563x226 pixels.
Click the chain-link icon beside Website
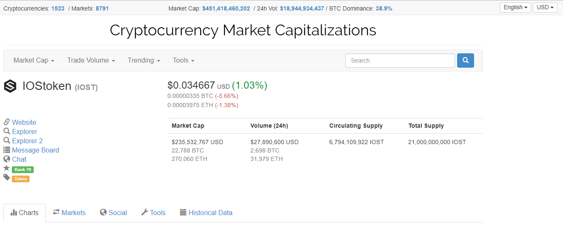click(7, 122)
